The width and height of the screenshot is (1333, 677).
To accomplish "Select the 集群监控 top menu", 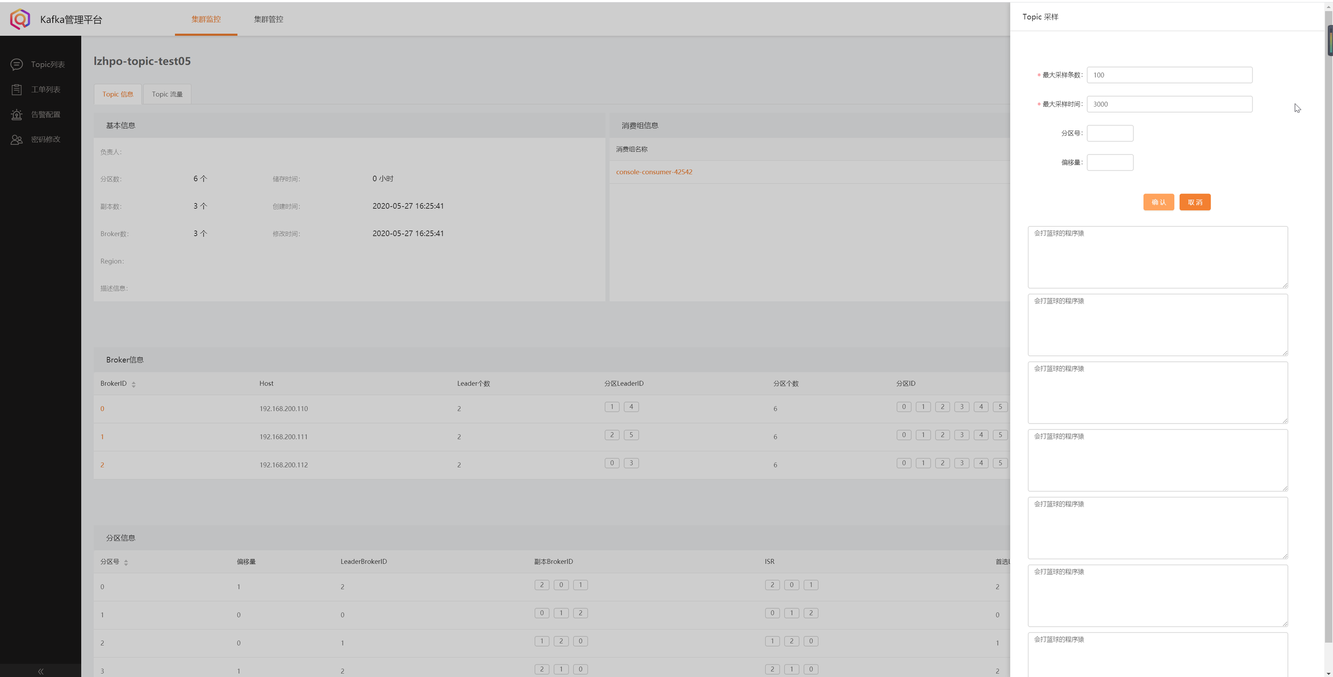I will (x=206, y=19).
